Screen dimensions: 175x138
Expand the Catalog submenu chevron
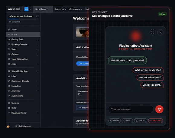tap(37, 54)
